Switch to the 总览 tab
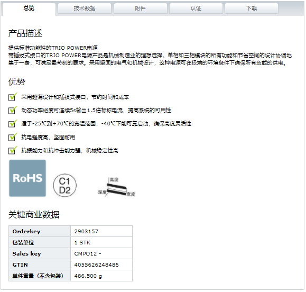The height and width of the screenshot is (292, 306). tap(29, 8)
